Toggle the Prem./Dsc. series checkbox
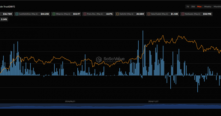221x116 pixels. pos(85,14)
